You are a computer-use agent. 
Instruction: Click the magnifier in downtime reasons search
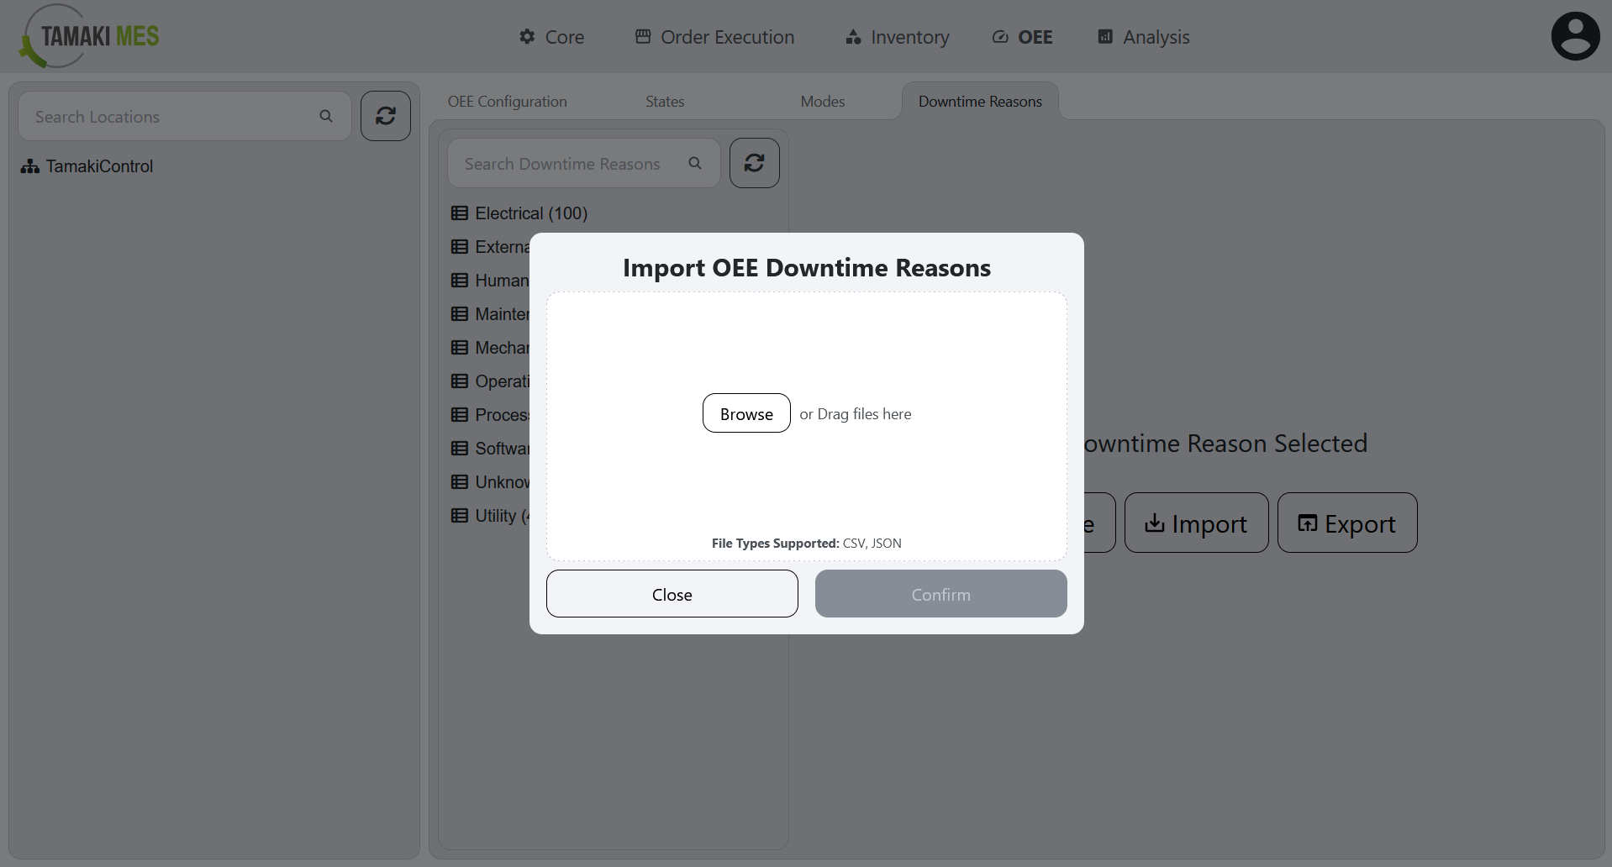(695, 163)
